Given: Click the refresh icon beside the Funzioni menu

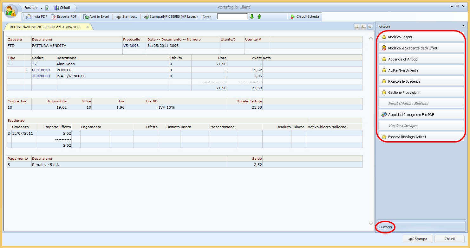Looking at the screenshot, I should (x=47, y=8).
